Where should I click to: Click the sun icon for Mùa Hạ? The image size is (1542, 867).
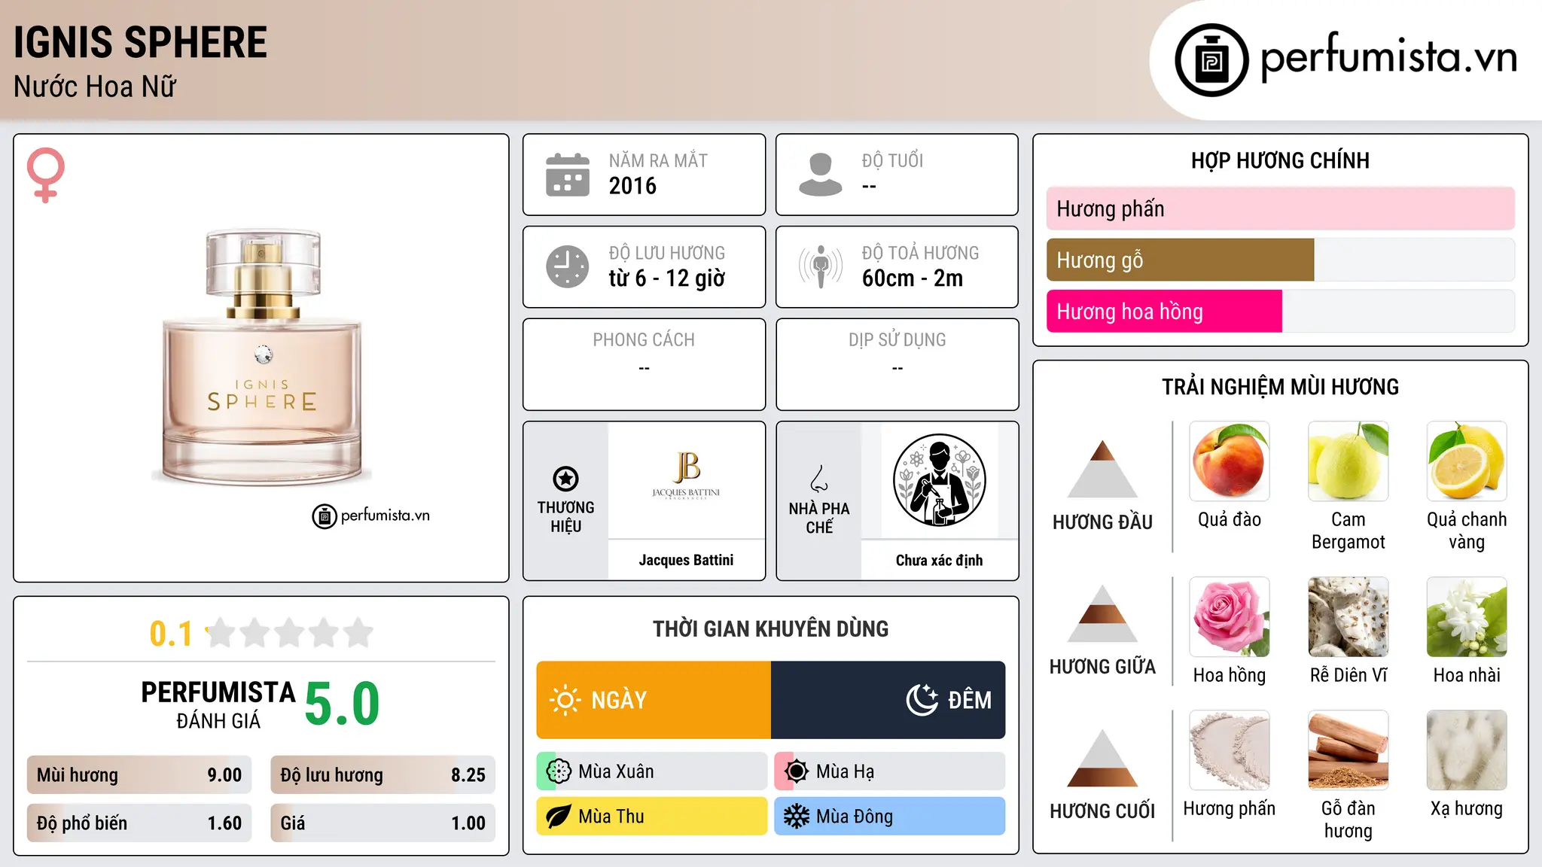(x=797, y=771)
